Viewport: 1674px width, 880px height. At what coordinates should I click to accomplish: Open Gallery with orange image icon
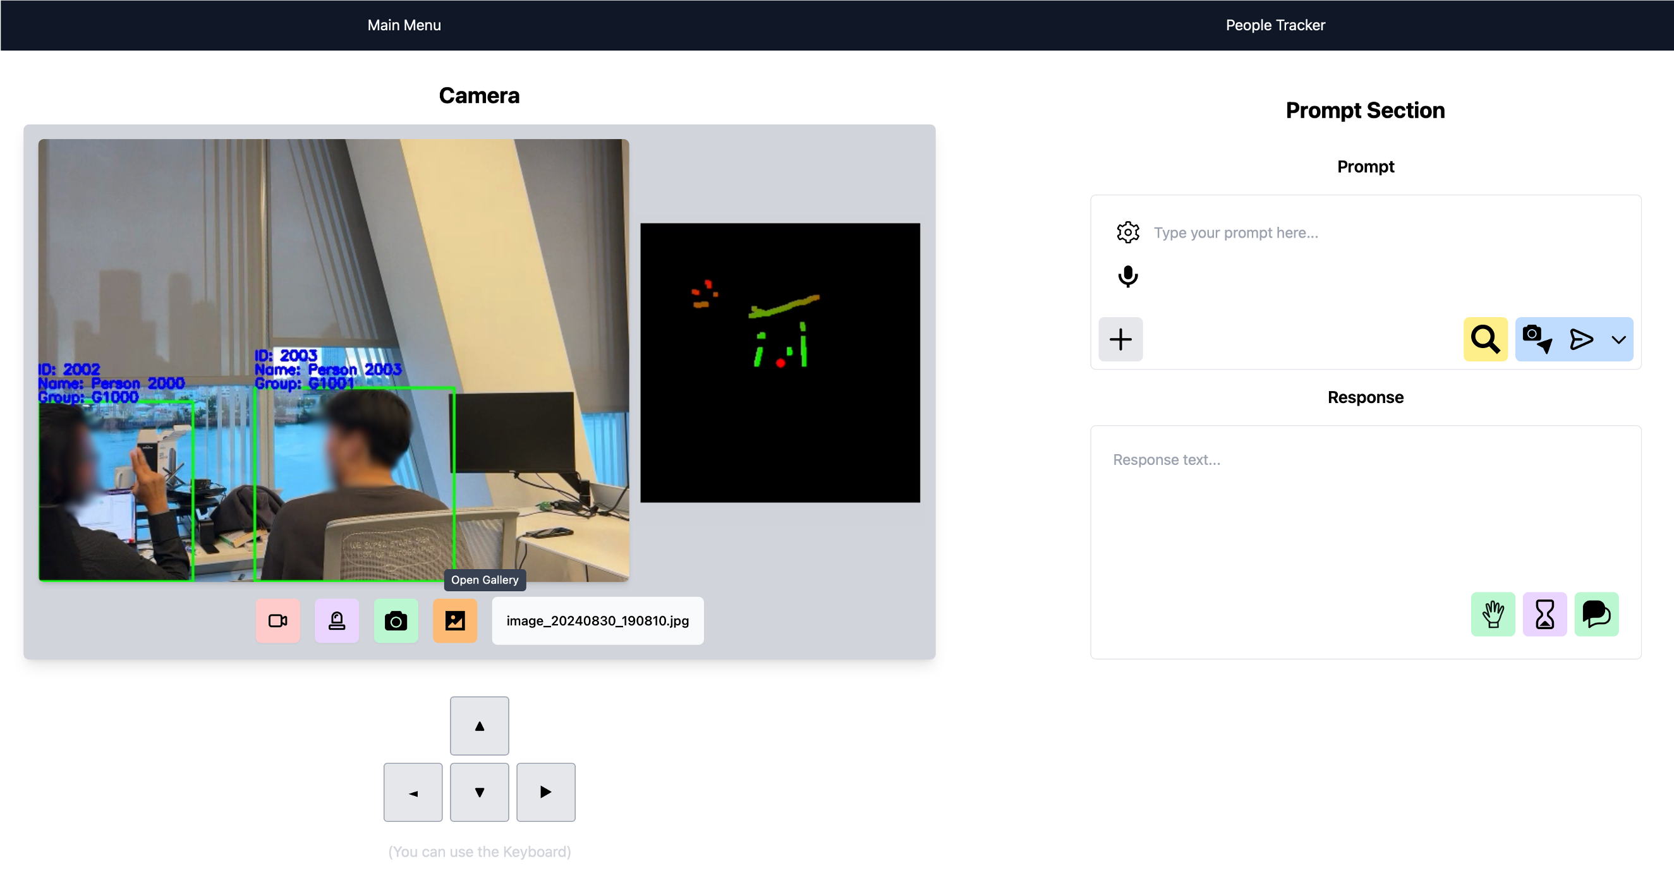click(455, 621)
